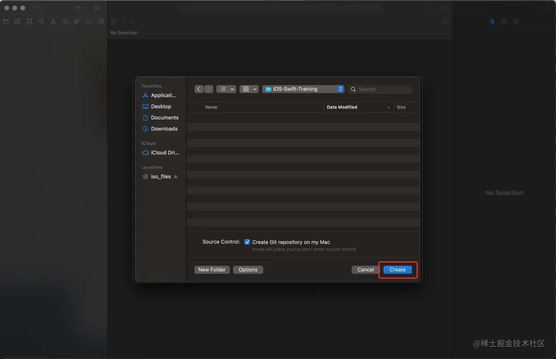
Task: Go forward in the save dialog
Action: [208, 89]
